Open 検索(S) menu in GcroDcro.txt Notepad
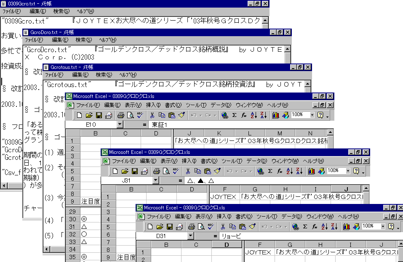This screenshot has width=403, height=262. coord(83,40)
